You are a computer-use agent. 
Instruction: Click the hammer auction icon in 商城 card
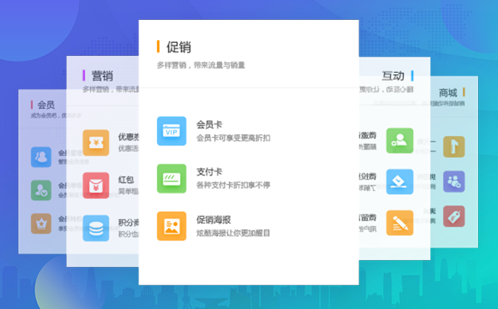[x=454, y=147]
